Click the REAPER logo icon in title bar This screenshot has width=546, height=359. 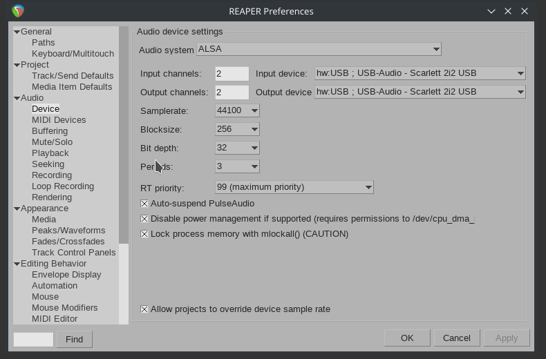pyautogui.click(x=18, y=11)
